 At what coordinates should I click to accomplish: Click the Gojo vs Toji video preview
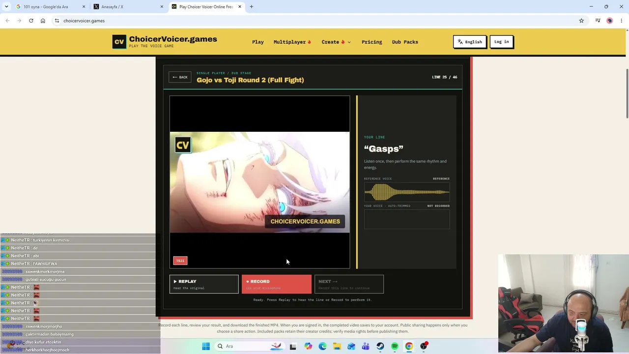tap(259, 182)
